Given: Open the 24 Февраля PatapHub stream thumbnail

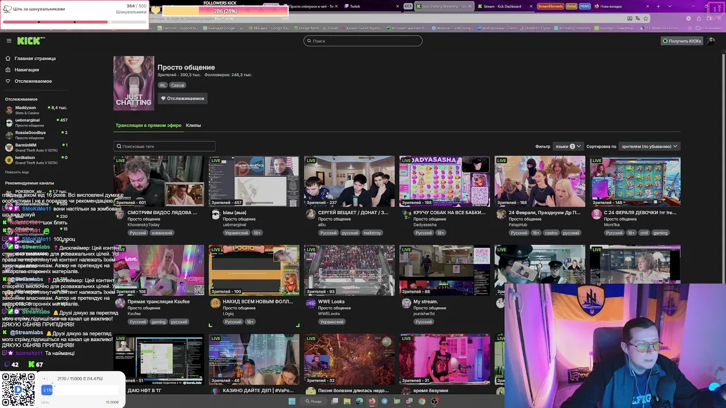Looking at the screenshot, I should (x=540, y=181).
